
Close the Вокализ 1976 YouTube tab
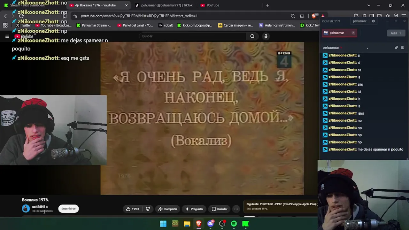126,5
